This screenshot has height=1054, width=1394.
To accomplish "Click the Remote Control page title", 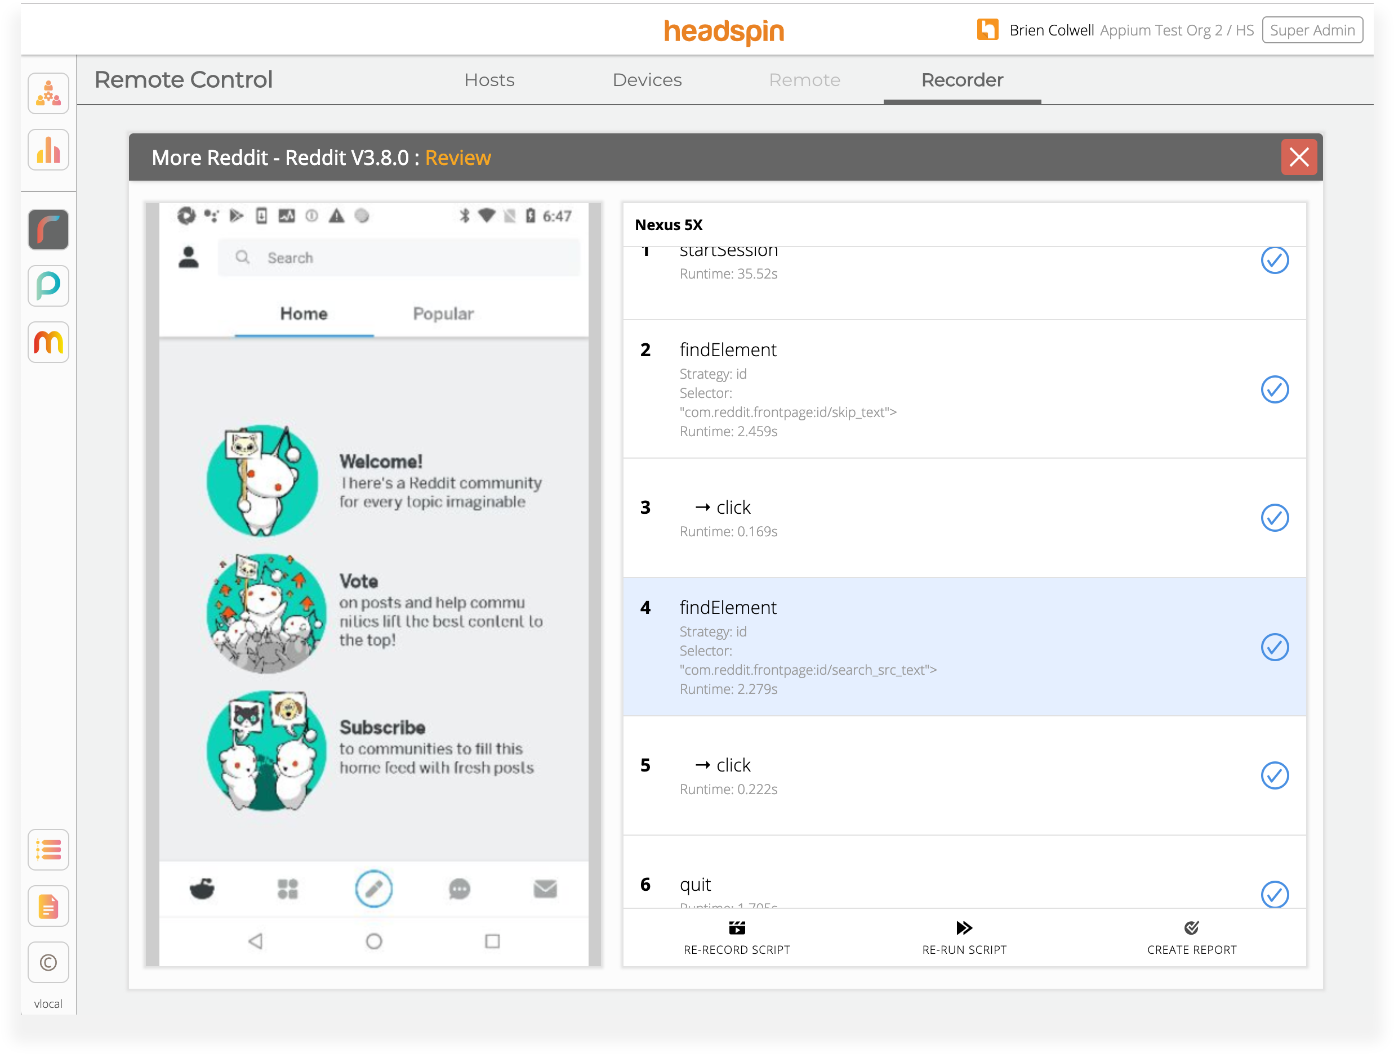I will click(184, 79).
